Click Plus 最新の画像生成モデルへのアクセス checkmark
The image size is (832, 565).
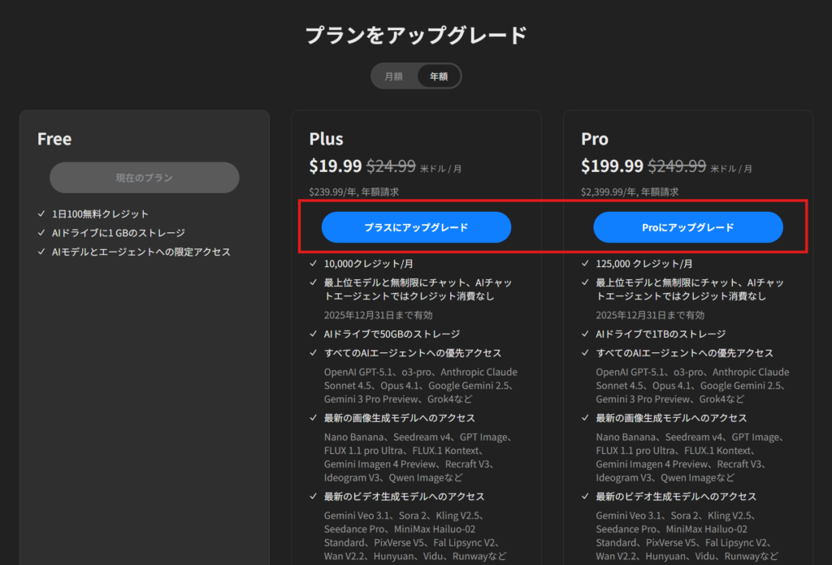click(314, 418)
